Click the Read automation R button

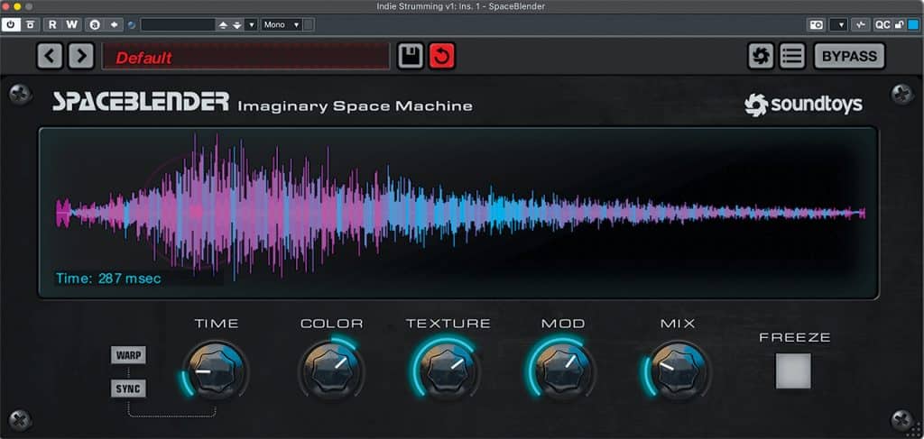click(x=52, y=24)
